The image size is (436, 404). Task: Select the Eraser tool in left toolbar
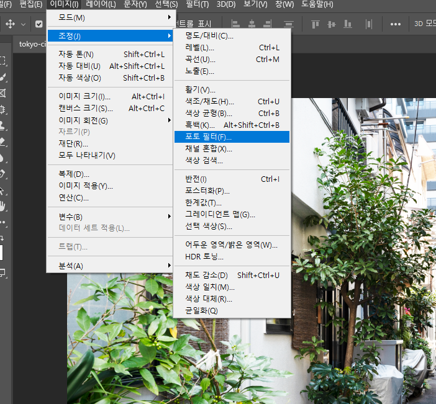[x=2, y=141]
